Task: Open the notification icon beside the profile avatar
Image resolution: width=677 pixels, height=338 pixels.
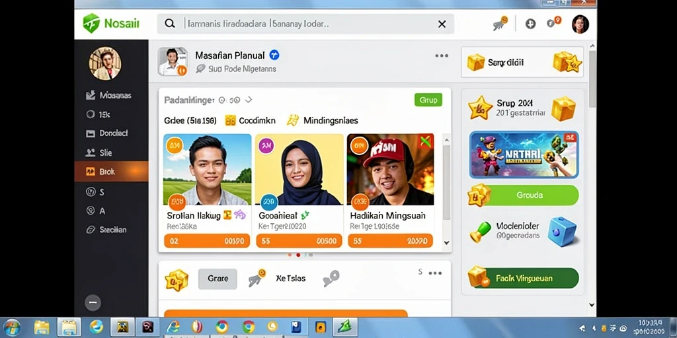Action: 553,22
